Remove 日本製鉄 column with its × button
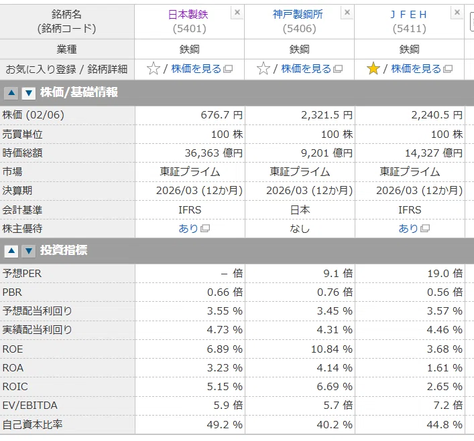The width and height of the screenshot is (474, 441). click(237, 13)
